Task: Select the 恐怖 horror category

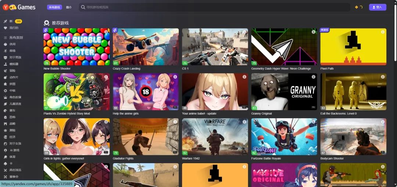Action: (x=10, y=117)
